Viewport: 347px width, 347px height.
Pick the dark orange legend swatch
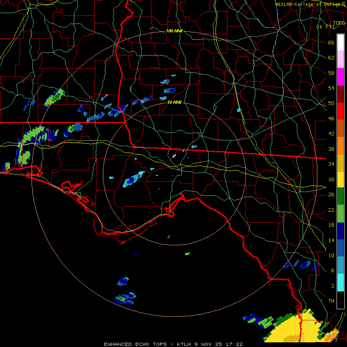(340, 128)
